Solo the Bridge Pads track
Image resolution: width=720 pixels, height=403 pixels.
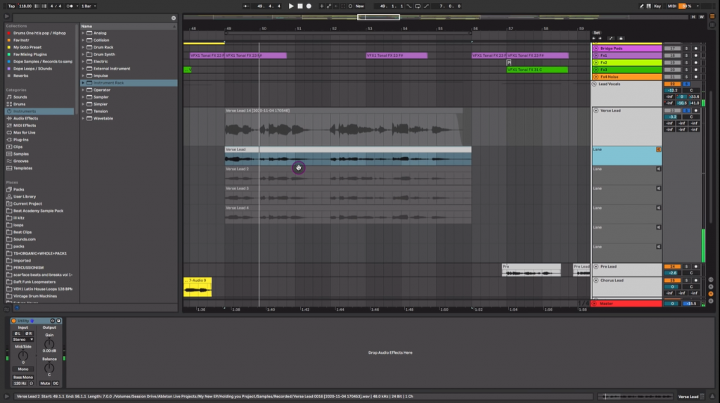coord(686,49)
